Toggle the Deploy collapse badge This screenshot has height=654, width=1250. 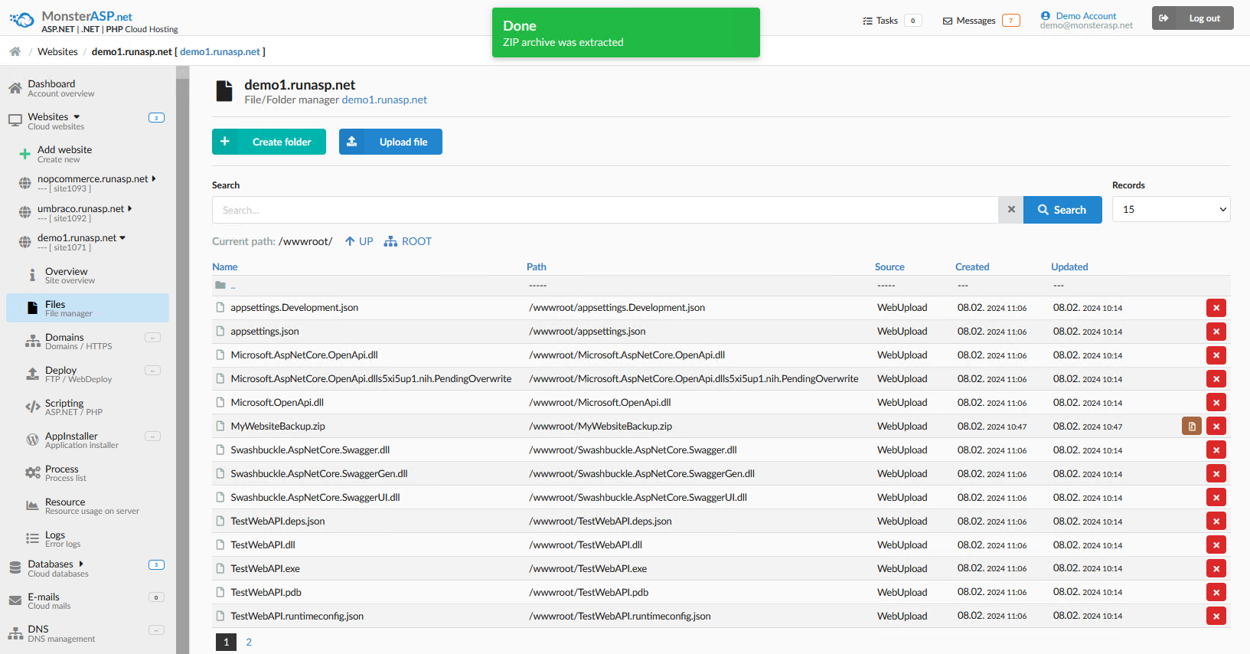pos(153,371)
